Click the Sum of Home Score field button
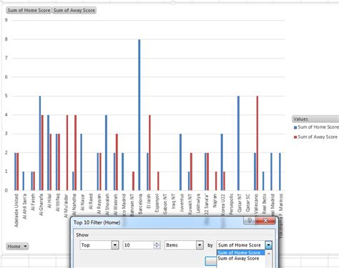Viewport: 339px width, 268px height. pyautogui.click(x=29, y=10)
